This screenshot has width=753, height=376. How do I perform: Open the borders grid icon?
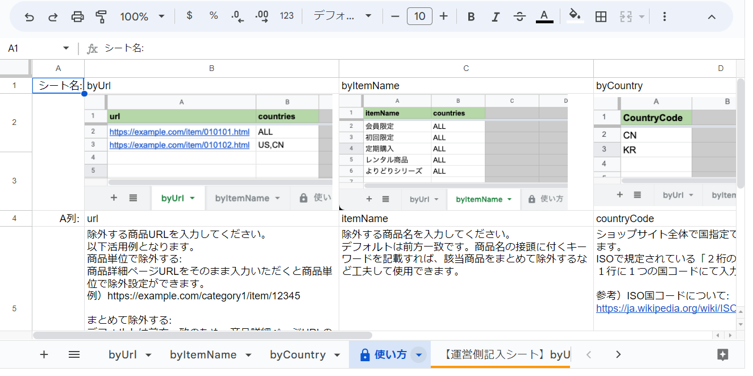(601, 16)
